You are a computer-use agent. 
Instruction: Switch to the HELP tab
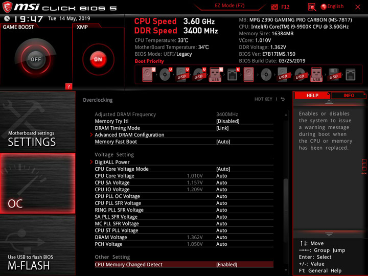pos(312,96)
